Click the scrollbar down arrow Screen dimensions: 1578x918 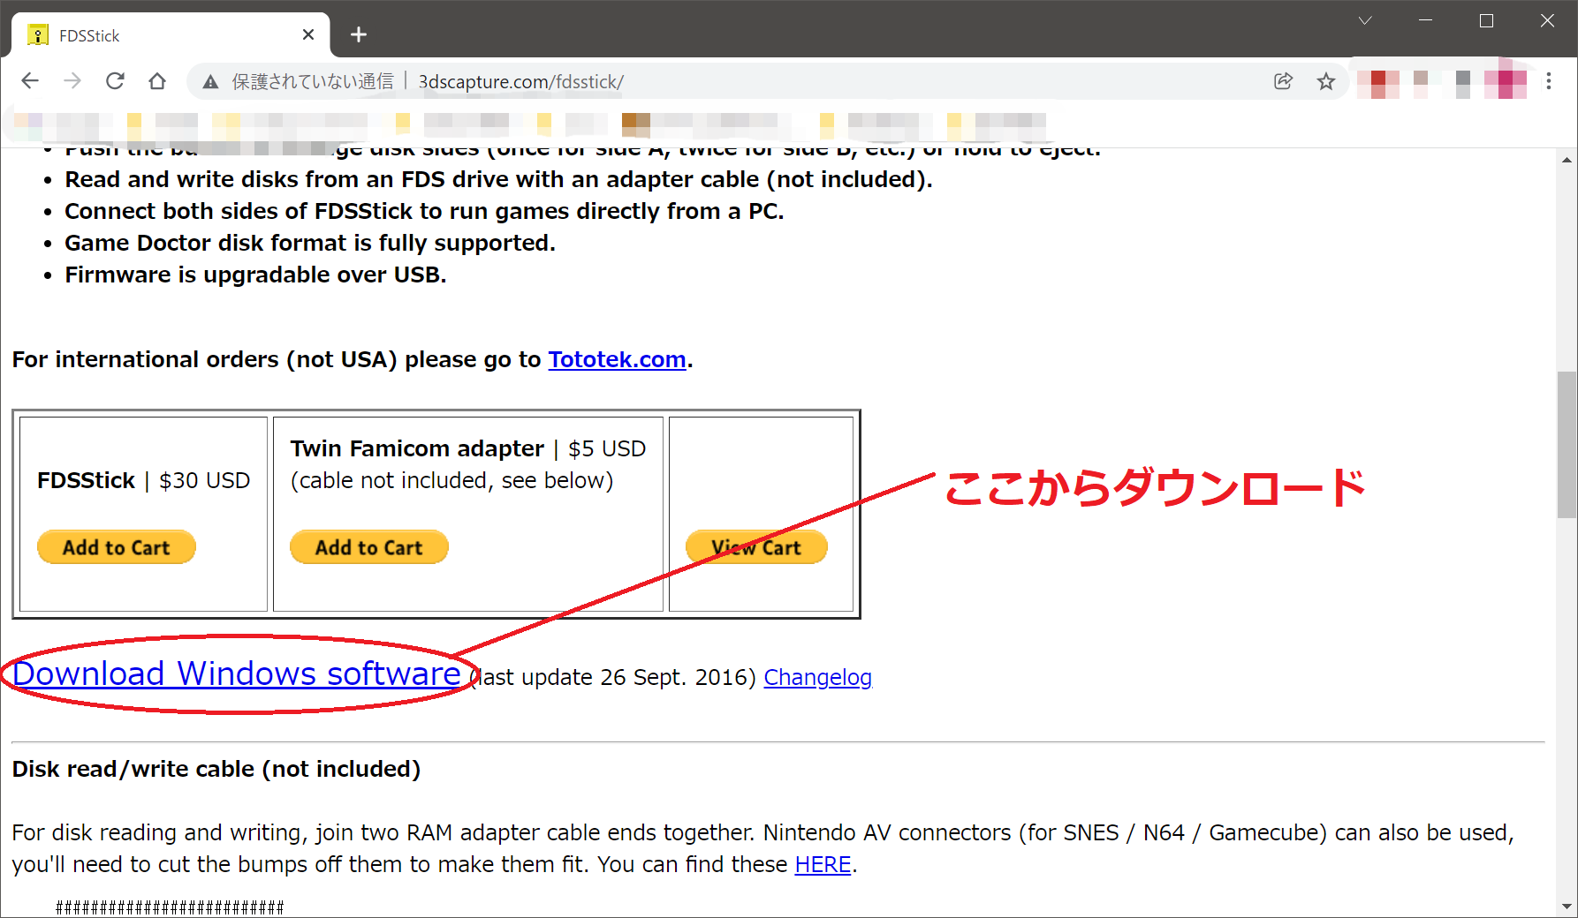(x=1567, y=906)
